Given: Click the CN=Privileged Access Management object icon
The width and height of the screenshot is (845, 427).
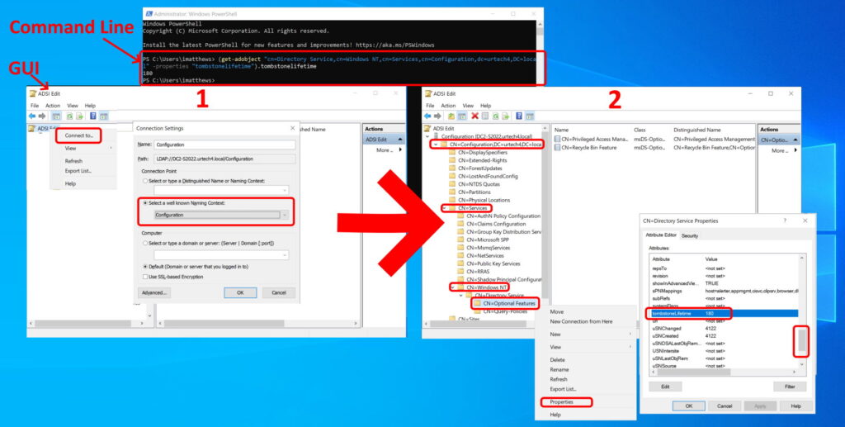Looking at the screenshot, I should pos(559,139).
